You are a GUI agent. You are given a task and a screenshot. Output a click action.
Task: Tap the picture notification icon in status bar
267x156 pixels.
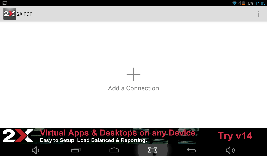pos(5,3)
